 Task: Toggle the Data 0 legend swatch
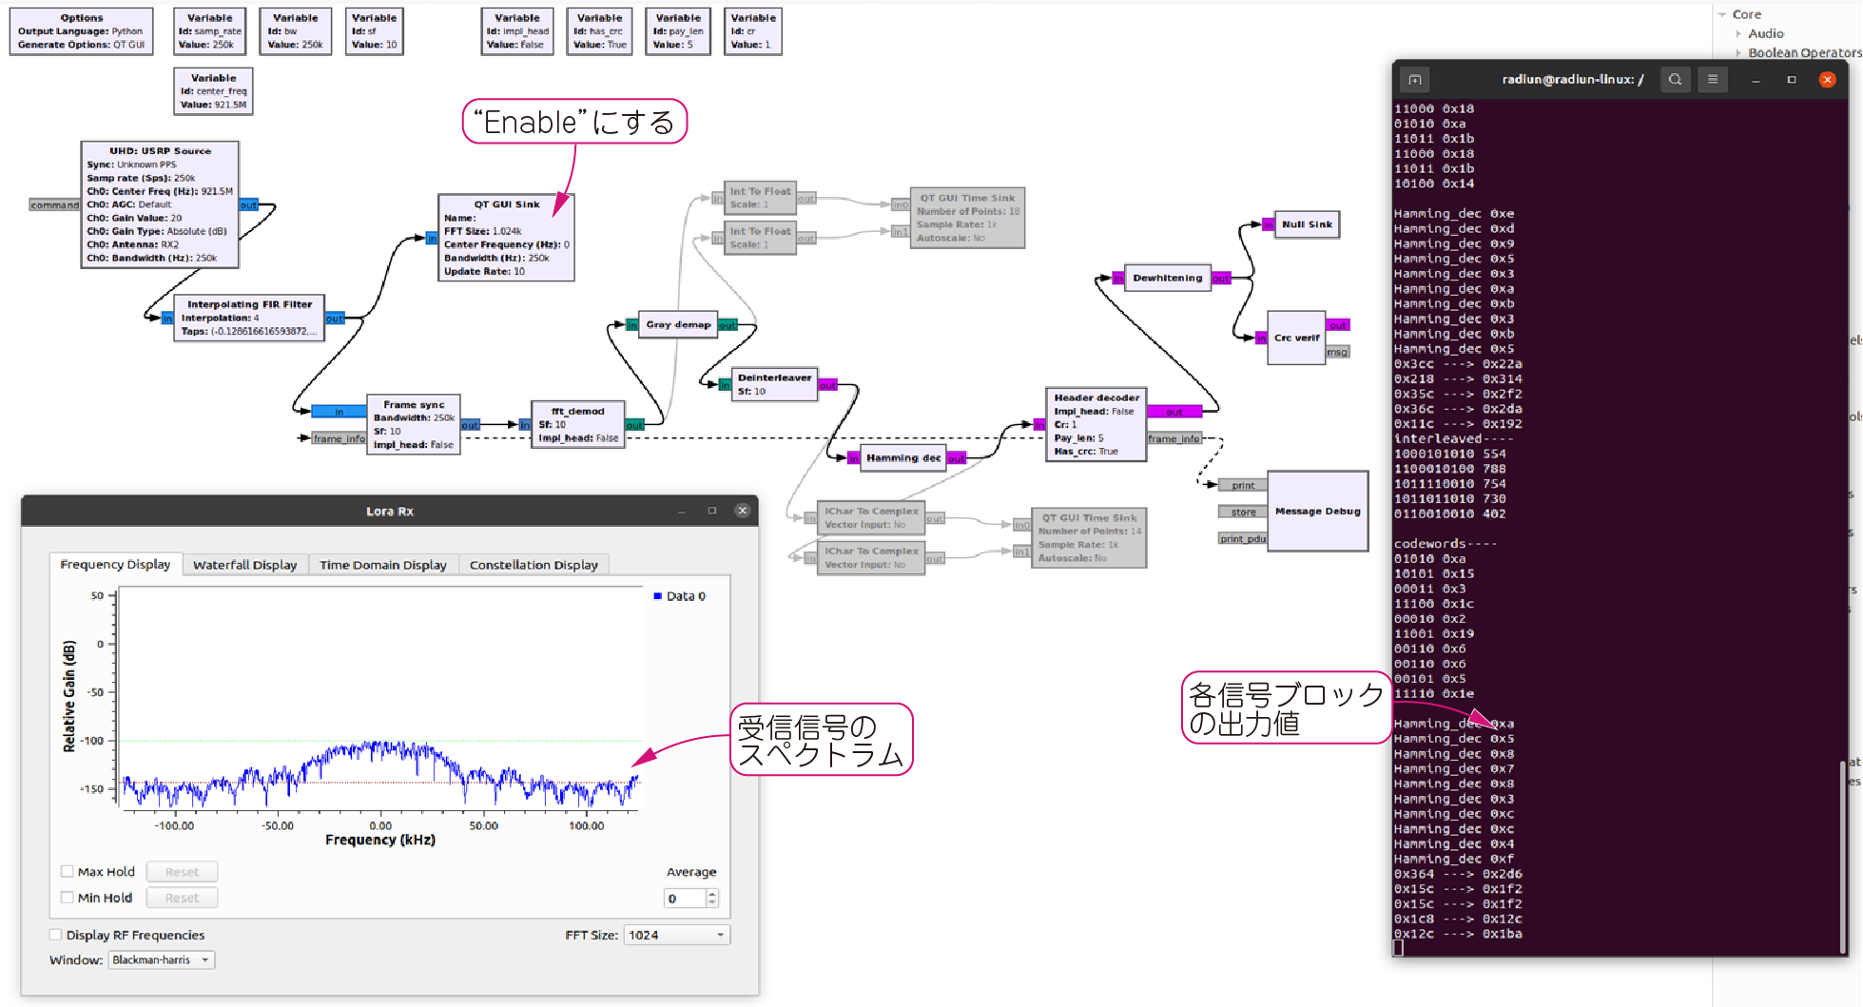[x=657, y=596]
